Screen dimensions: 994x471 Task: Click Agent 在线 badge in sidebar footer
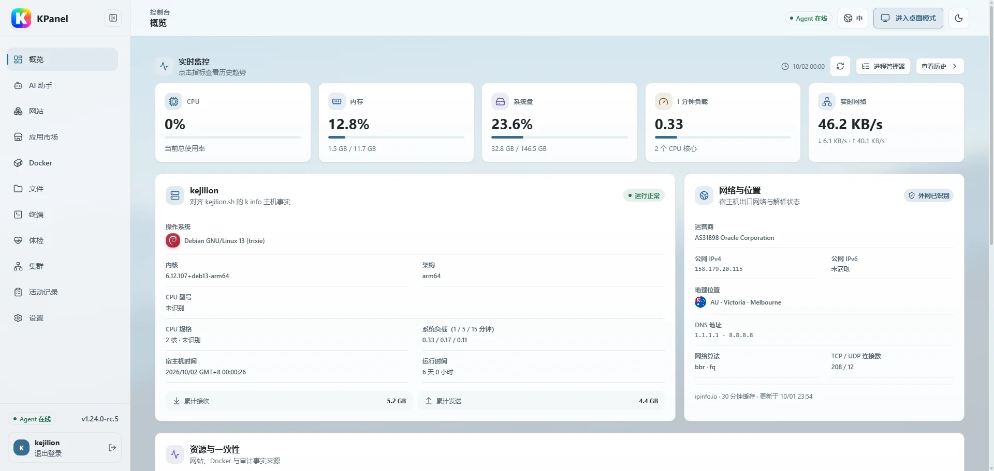coord(32,419)
